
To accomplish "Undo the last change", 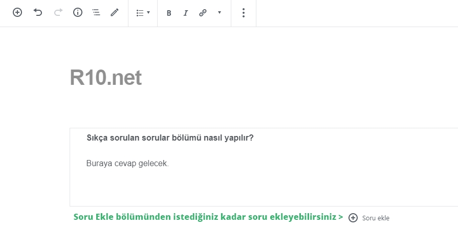I will [x=38, y=12].
